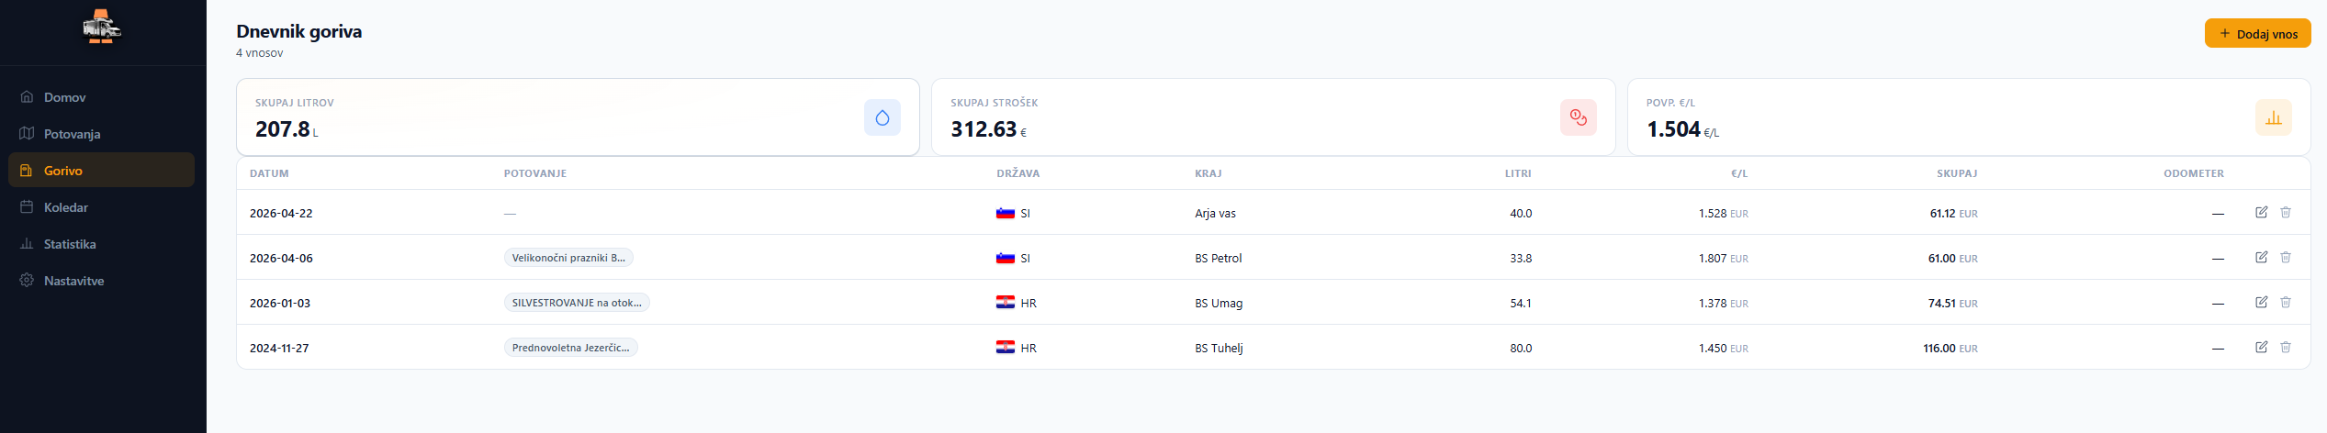Open the SILVESTROVANJE na otok trip tag
The width and height of the screenshot is (2327, 433).
coord(577,303)
